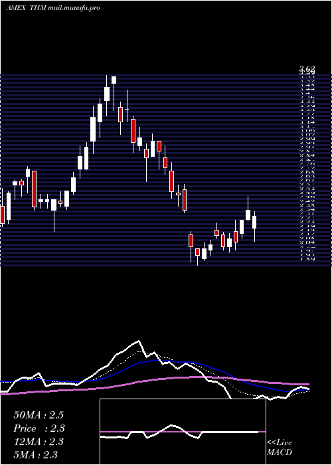Click the tallest red candle near chart left
This screenshot has height=465, width=332.
tap(35, 190)
